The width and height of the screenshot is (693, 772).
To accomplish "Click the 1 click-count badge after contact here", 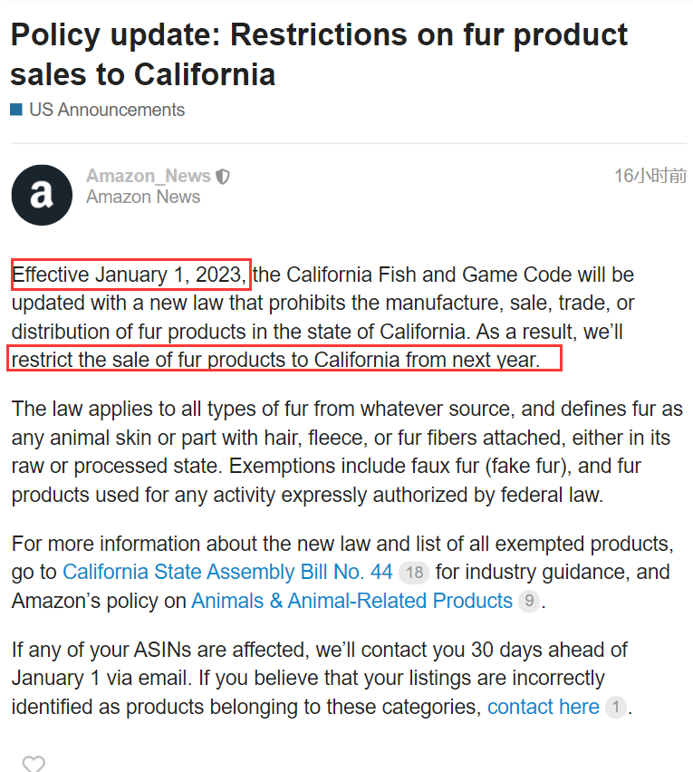I will (615, 708).
